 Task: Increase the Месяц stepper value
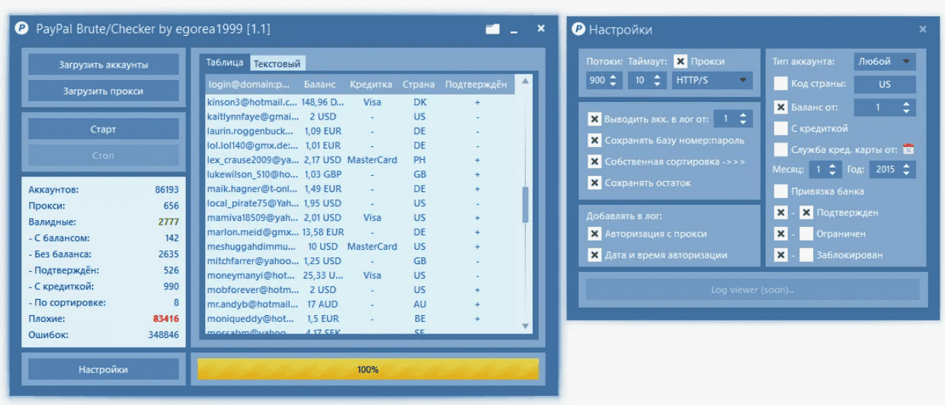[833, 166]
